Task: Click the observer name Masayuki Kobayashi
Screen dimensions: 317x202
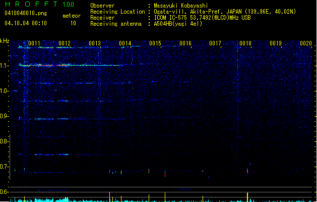Action: pyautogui.click(x=181, y=6)
